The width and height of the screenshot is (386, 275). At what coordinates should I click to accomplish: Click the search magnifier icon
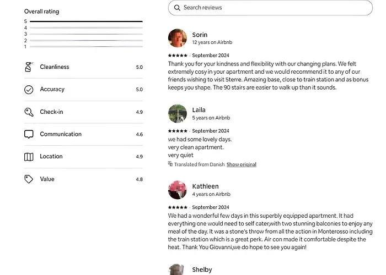[x=177, y=8]
